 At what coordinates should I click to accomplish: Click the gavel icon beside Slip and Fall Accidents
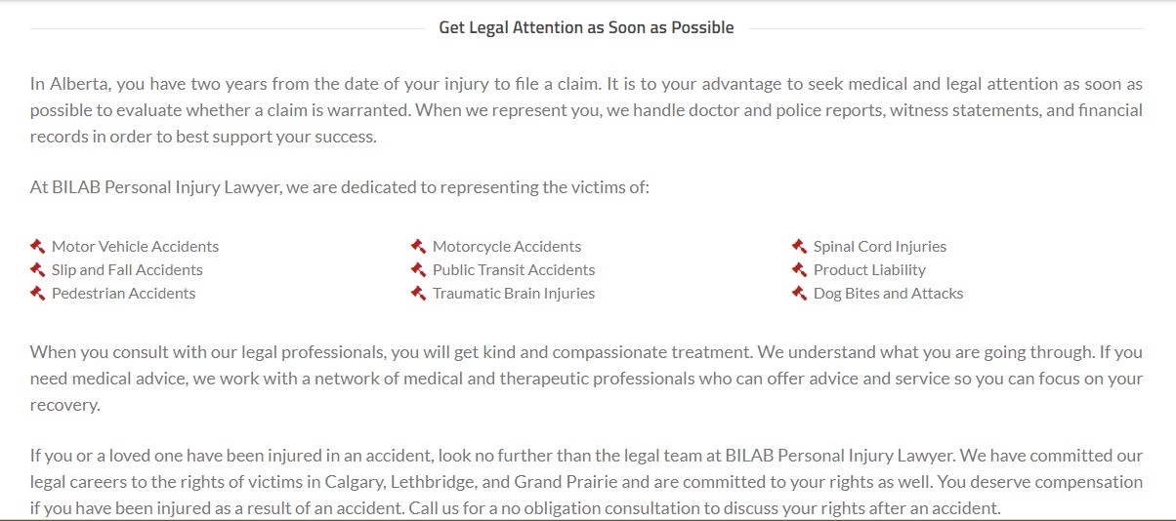38,269
